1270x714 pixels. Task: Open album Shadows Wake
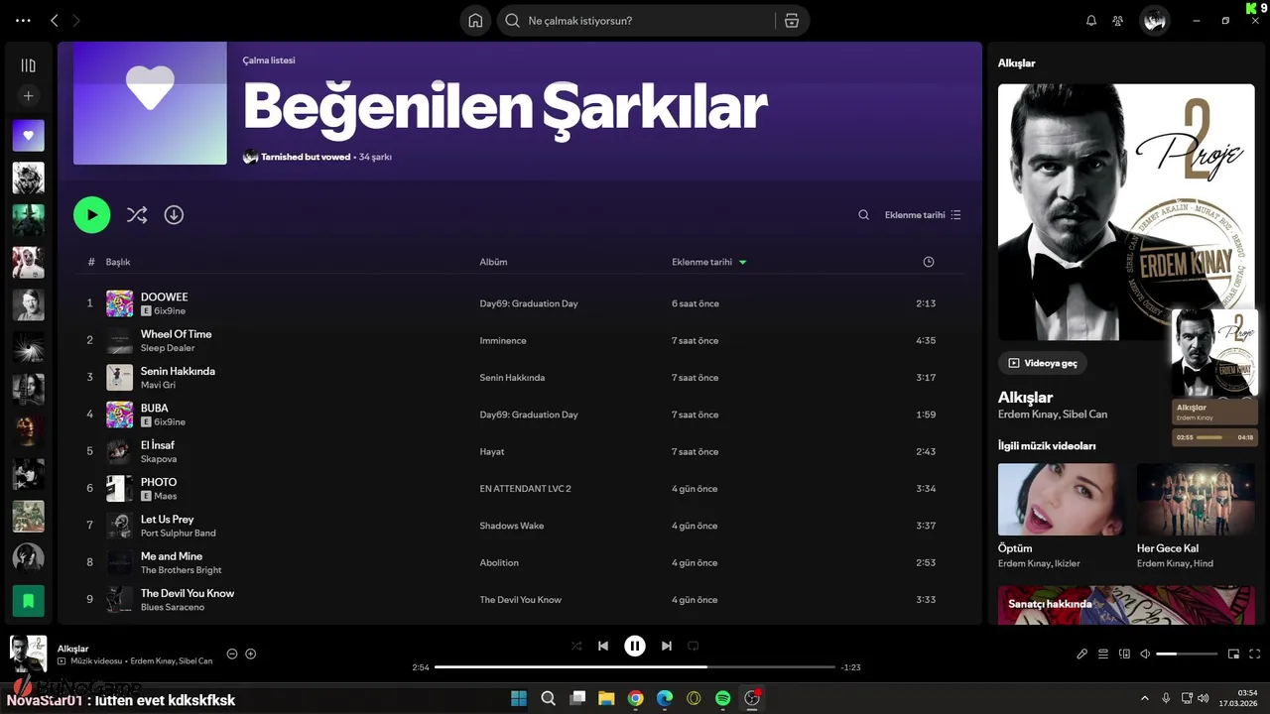click(512, 526)
